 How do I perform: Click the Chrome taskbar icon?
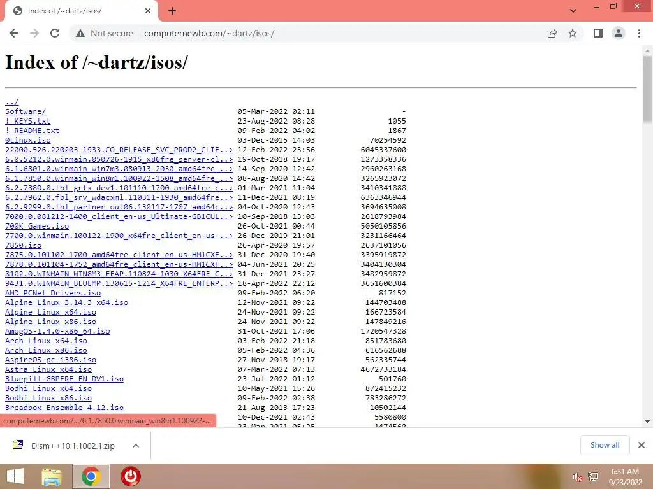91,476
